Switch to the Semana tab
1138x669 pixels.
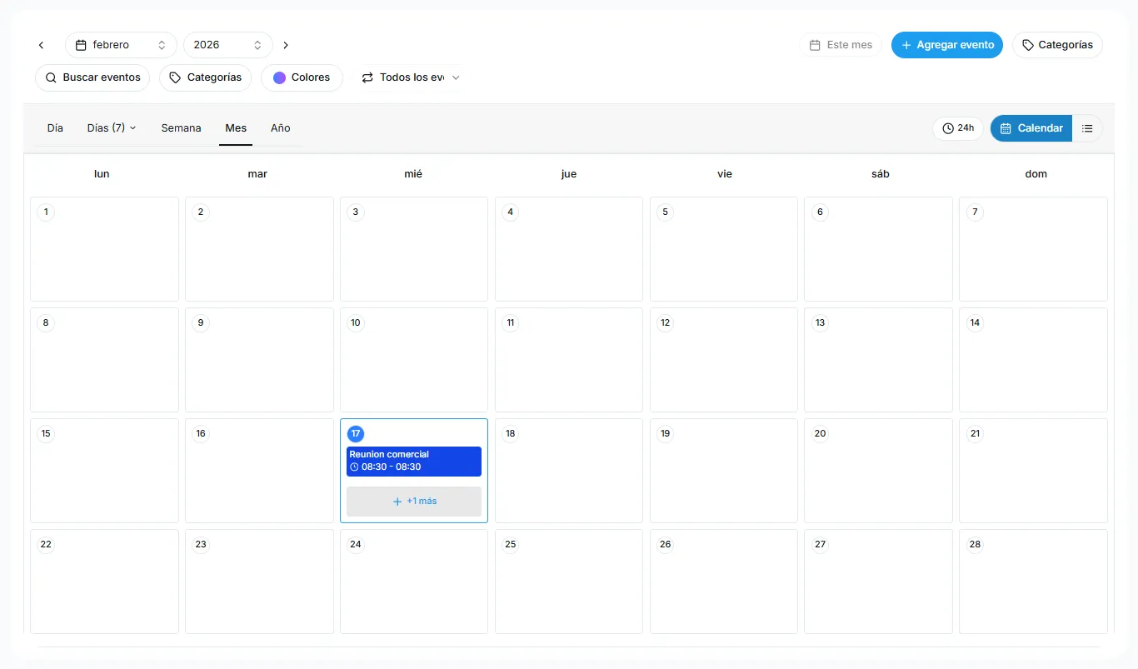pos(181,128)
